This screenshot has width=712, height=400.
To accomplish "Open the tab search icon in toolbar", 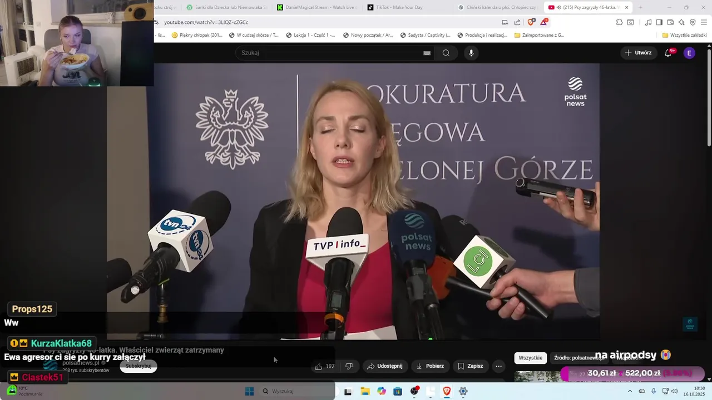I will pyautogui.click(x=630, y=22).
